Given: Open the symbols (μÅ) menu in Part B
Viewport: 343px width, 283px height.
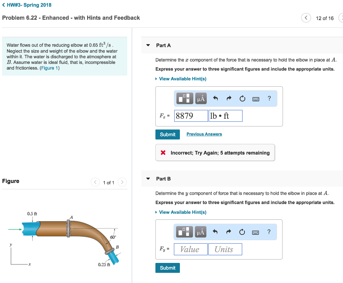Looking at the screenshot, I should tap(201, 232).
